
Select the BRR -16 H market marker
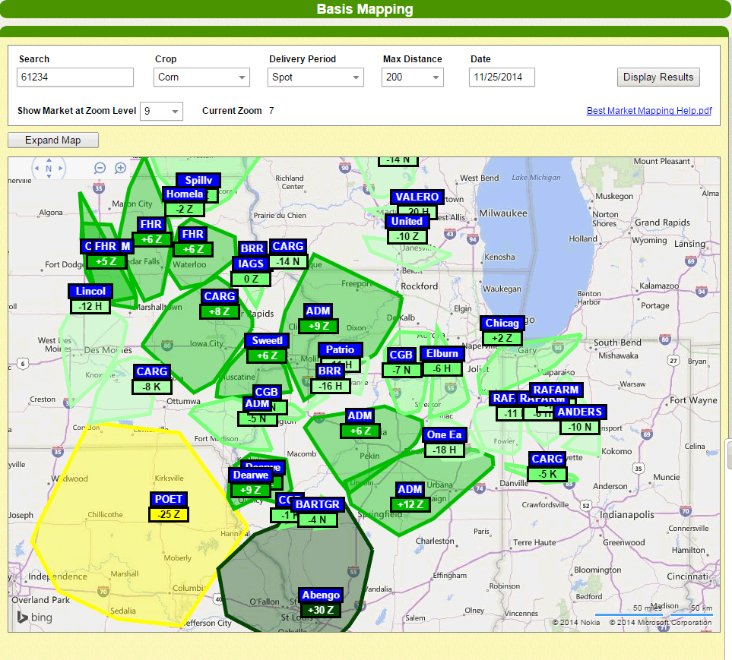[x=330, y=378]
